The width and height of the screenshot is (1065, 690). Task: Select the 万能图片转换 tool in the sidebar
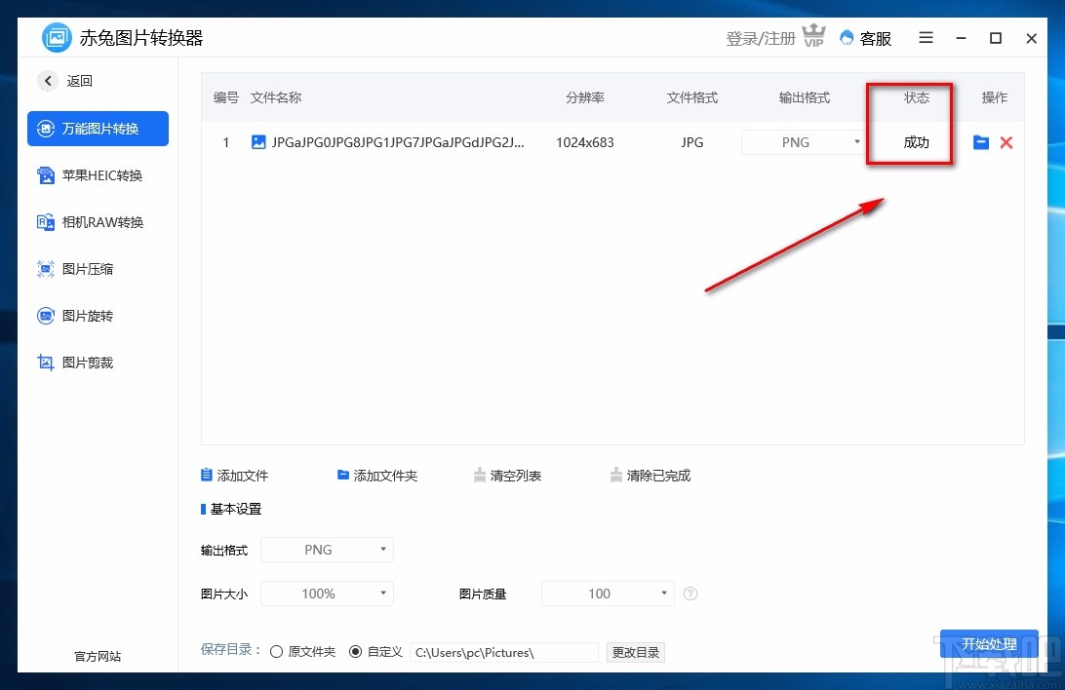pos(98,129)
